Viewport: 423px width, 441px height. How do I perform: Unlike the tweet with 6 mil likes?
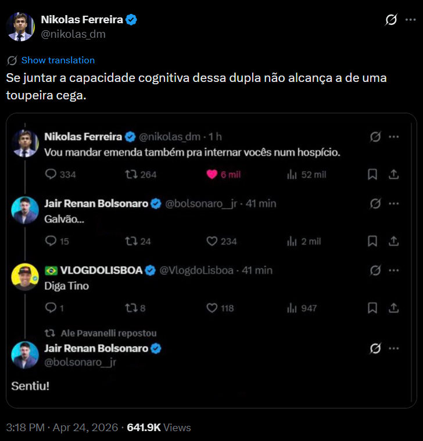(x=213, y=174)
